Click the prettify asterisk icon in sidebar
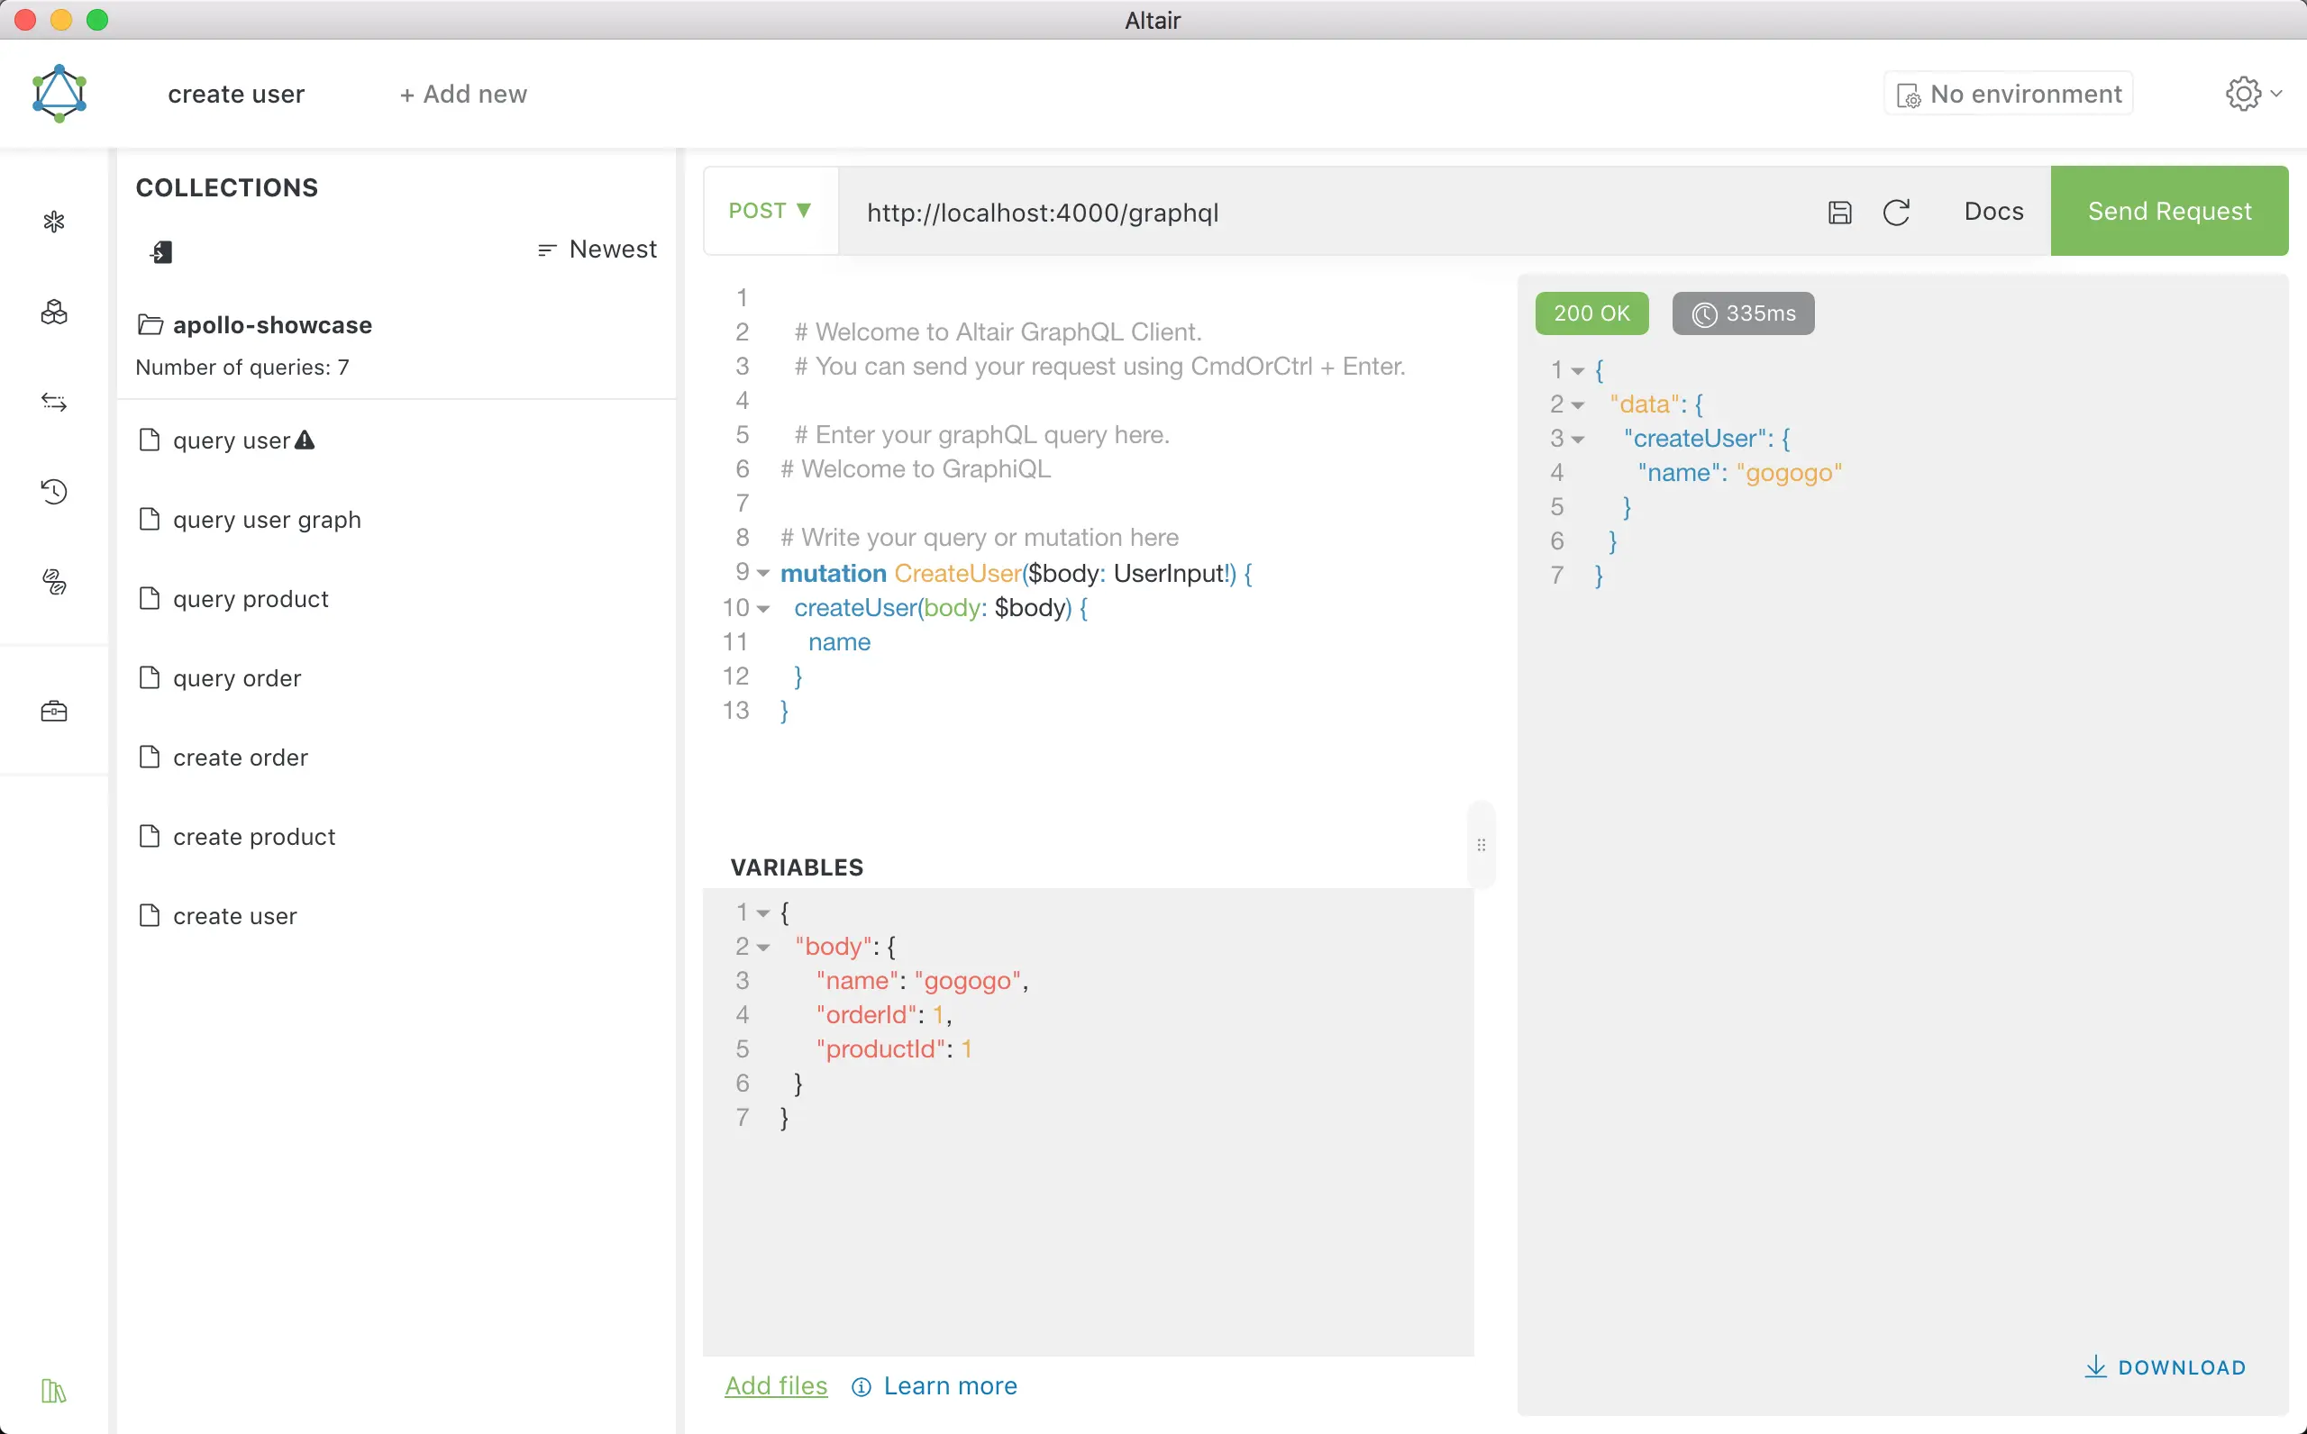The image size is (2307, 1434). [x=54, y=222]
